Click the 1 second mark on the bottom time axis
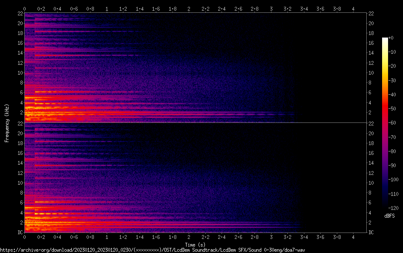403x253 pixels. (x=107, y=237)
